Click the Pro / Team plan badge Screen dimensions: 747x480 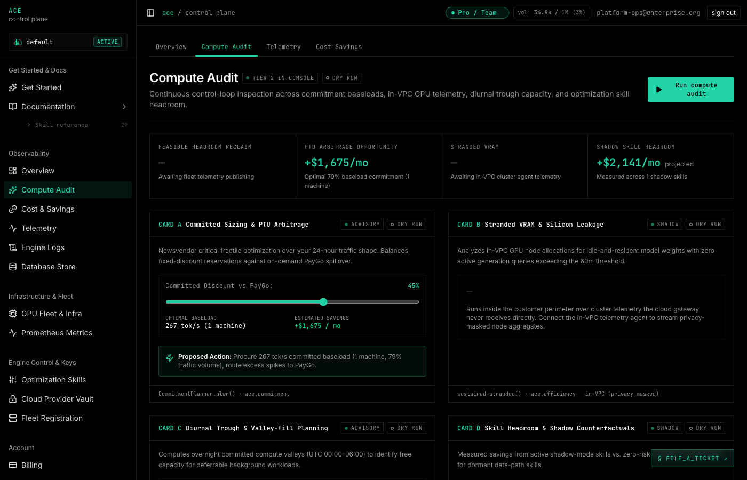[477, 13]
